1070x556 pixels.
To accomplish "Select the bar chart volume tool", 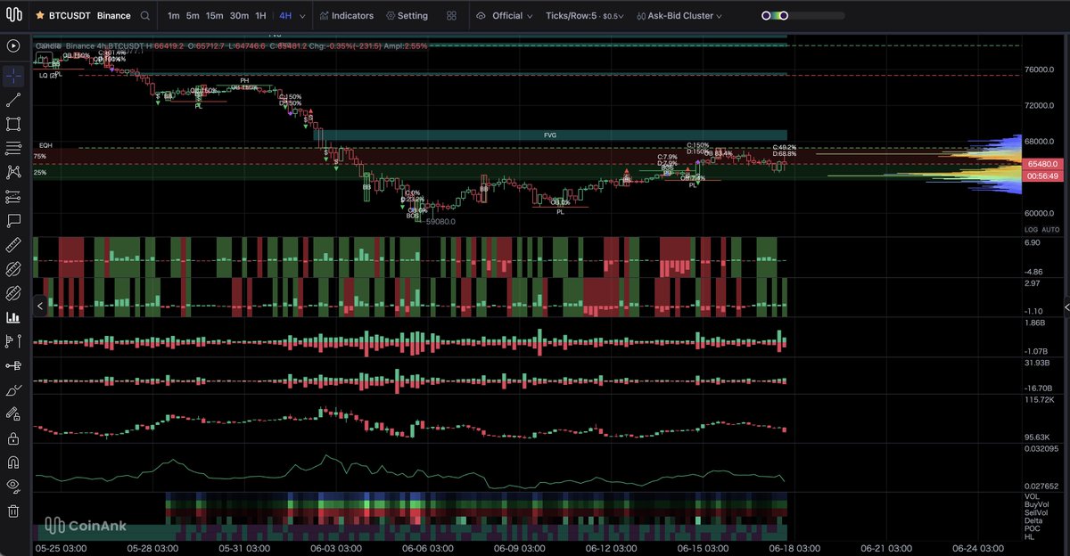I will point(13,317).
